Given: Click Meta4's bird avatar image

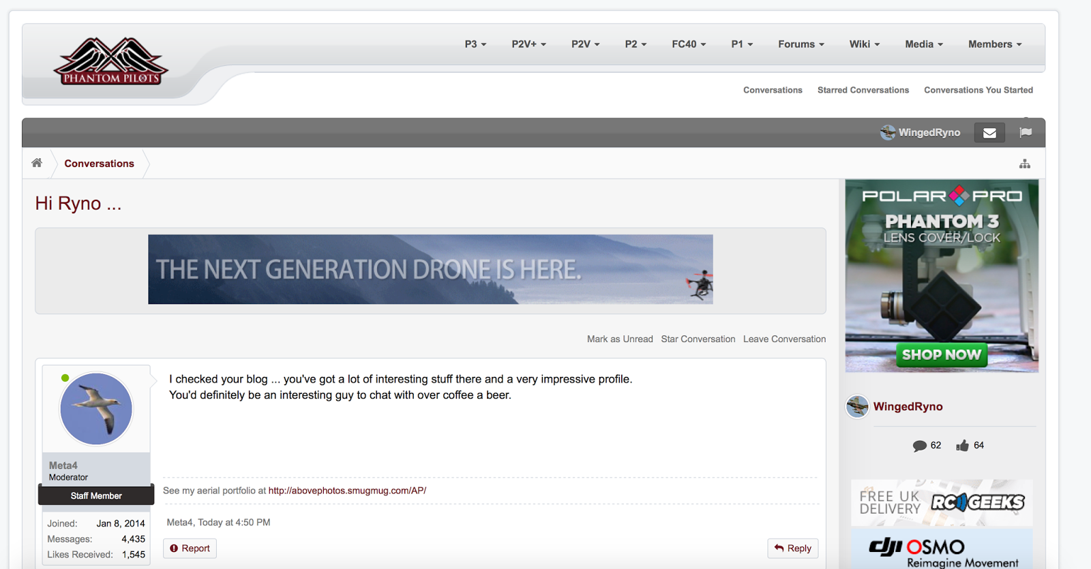Looking at the screenshot, I should (x=96, y=409).
